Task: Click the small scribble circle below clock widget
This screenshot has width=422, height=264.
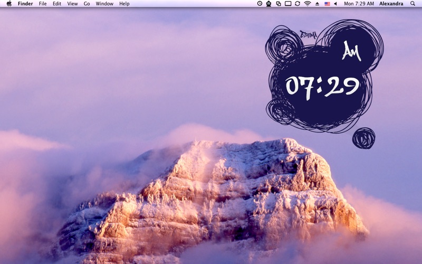Action: click(363, 138)
